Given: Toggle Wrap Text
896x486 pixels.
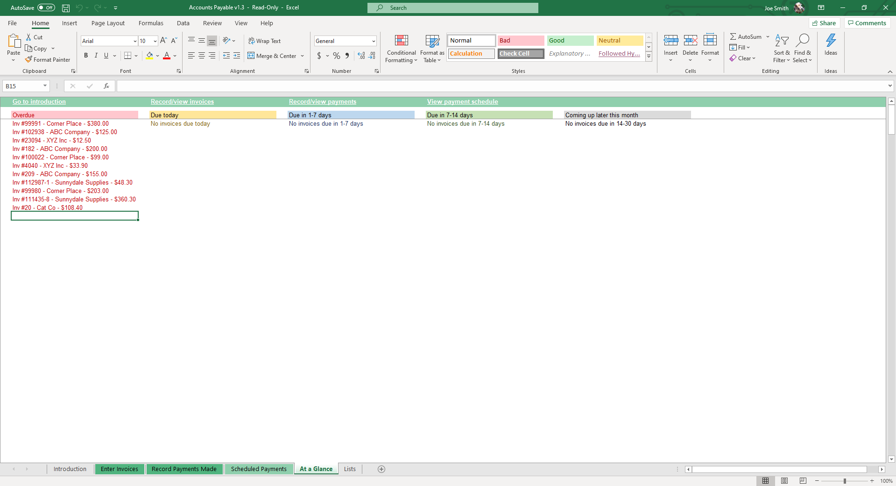Looking at the screenshot, I should [264, 41].
